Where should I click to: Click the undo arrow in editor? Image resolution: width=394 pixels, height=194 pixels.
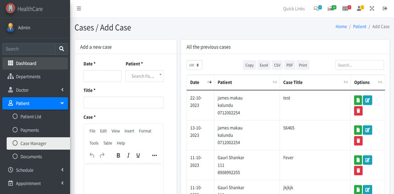(x=92, y=156)
